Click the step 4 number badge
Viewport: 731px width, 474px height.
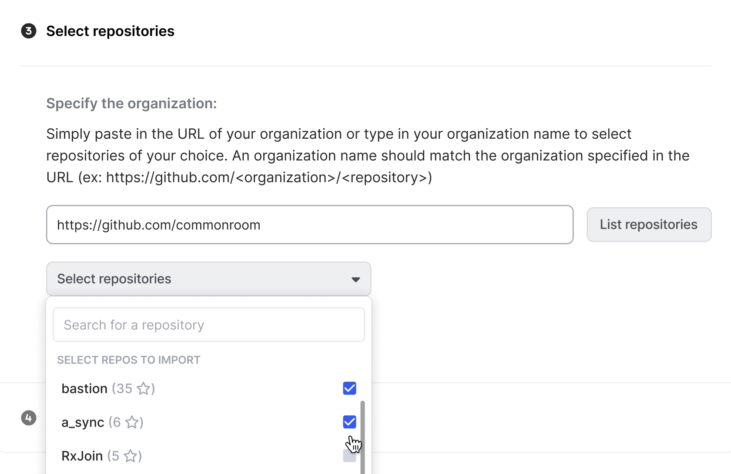[x=29, y=418]
